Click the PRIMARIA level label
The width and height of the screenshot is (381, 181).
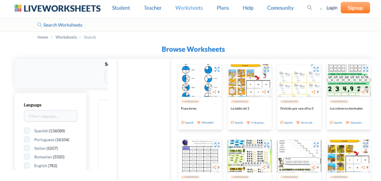point(208,123)
